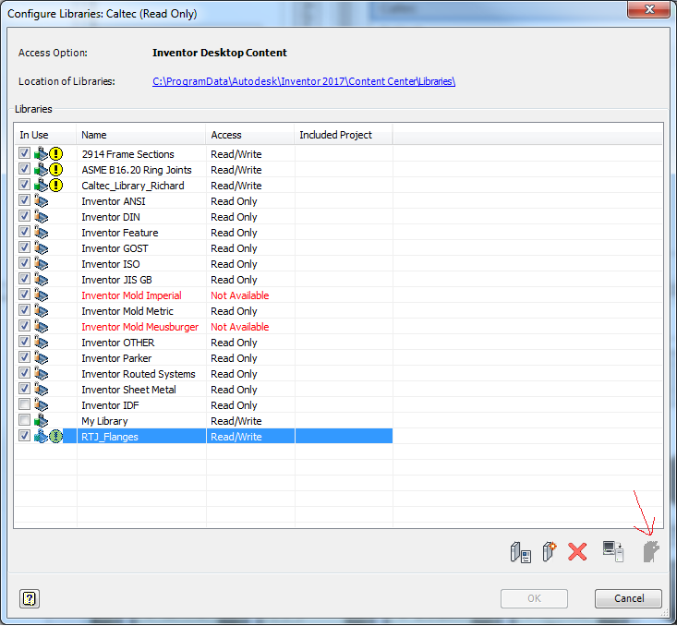Select the red Inventor Mold Imperial name
This screenshot has width=677, height=626.
[131, 295]
